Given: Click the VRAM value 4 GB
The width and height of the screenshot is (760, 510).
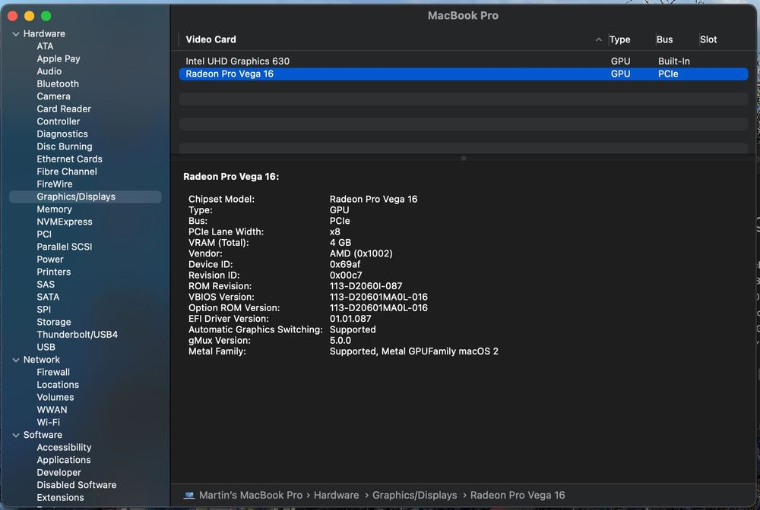Looking at the screenshot, I should coord(340,243).
